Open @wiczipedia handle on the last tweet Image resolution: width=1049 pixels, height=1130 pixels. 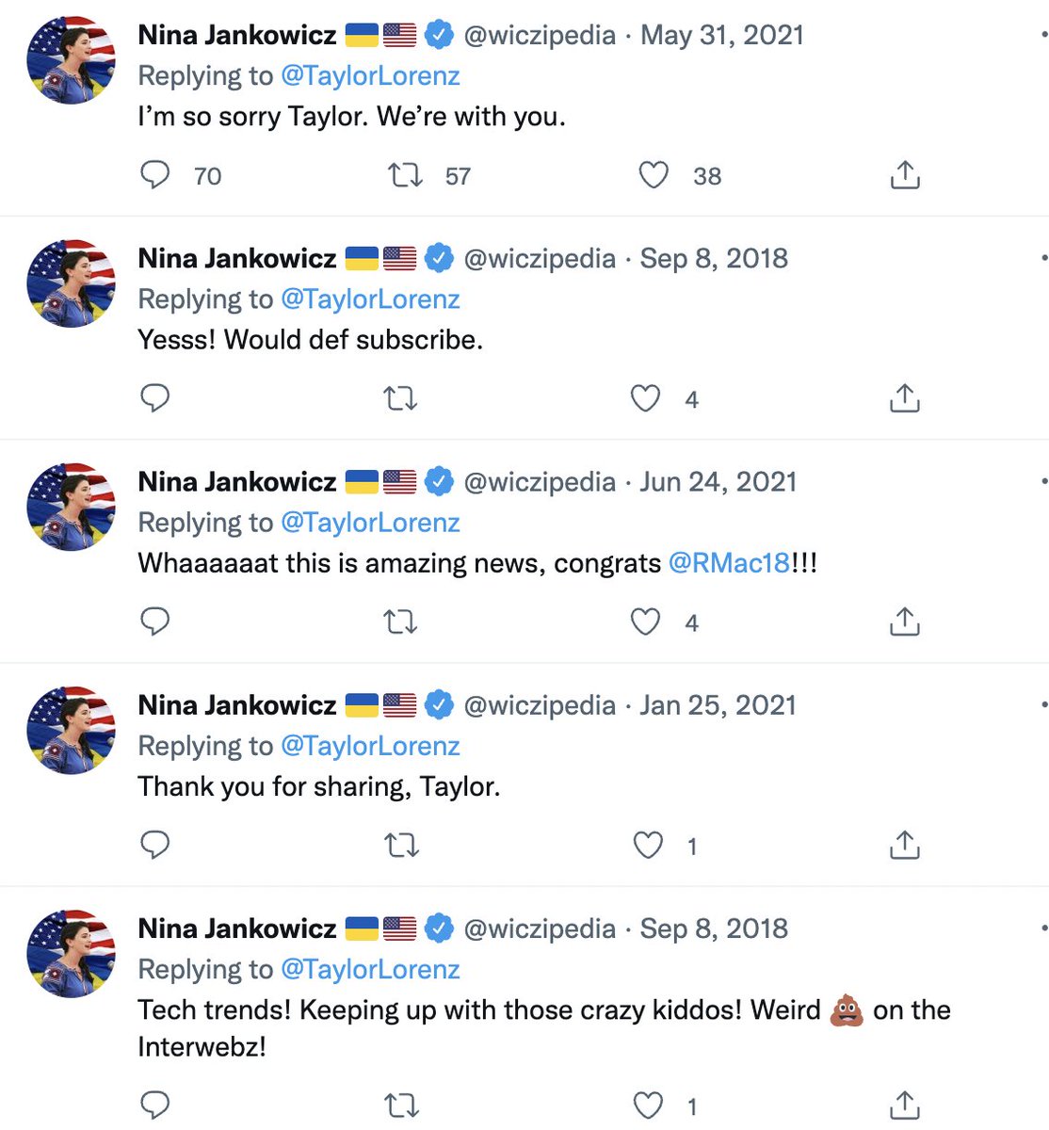pos(540,928)
